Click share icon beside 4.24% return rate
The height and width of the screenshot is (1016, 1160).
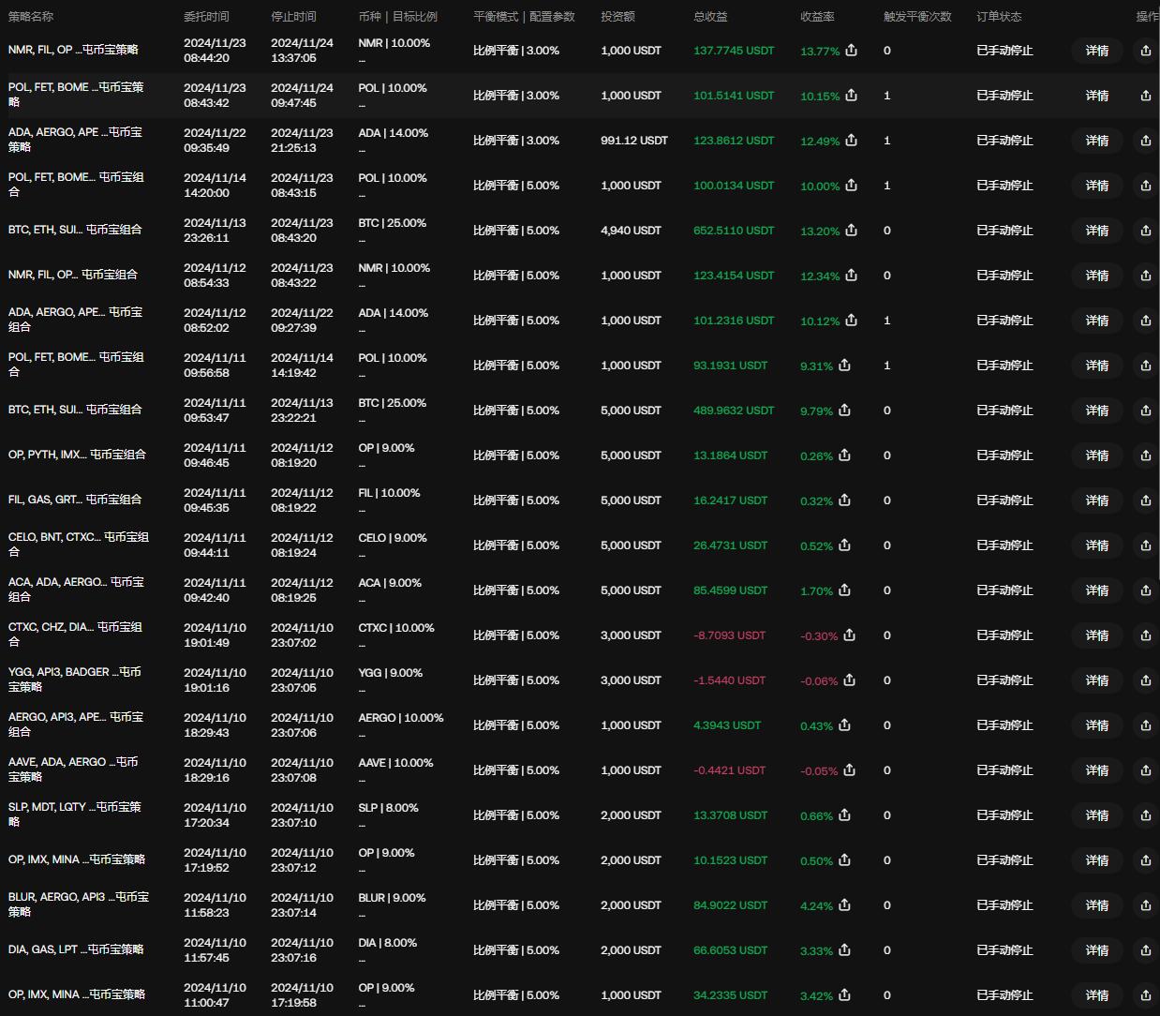pyautogui.click(x=844, y=904)
